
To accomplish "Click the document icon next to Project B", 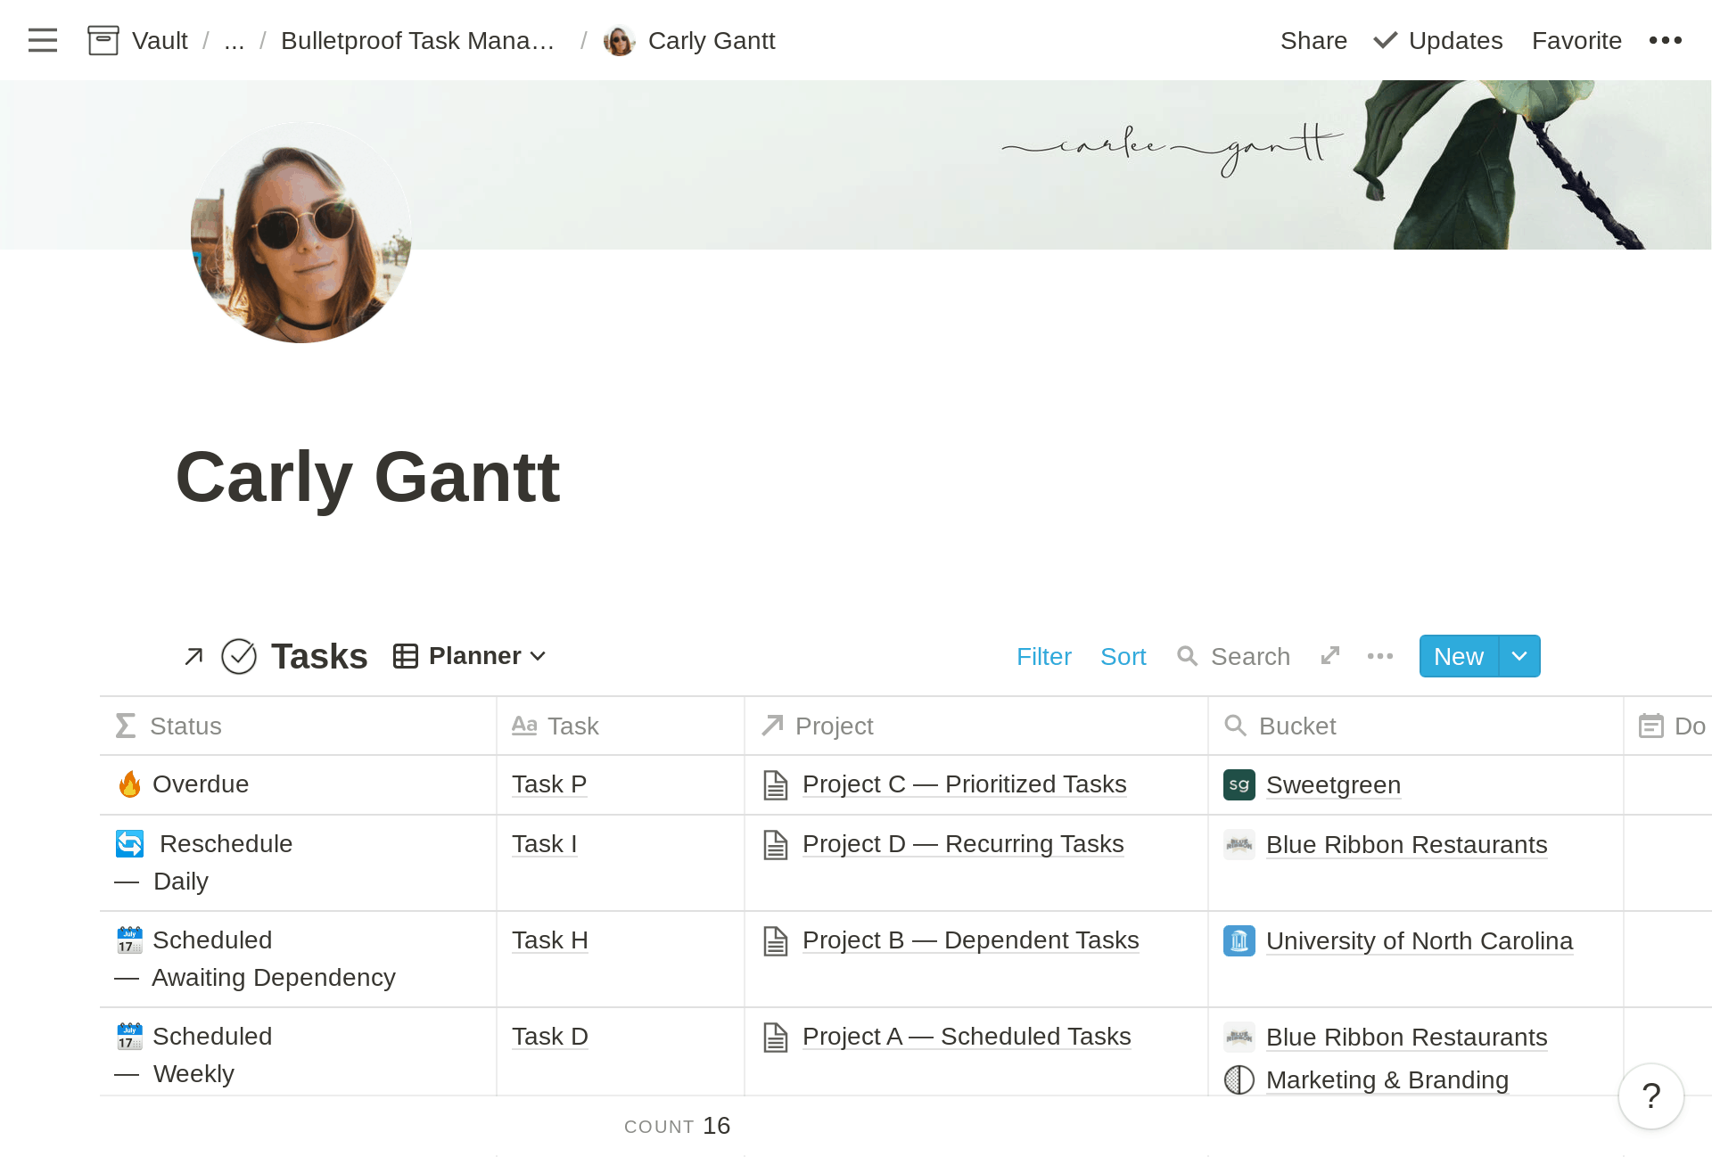I will pos(775,940).
